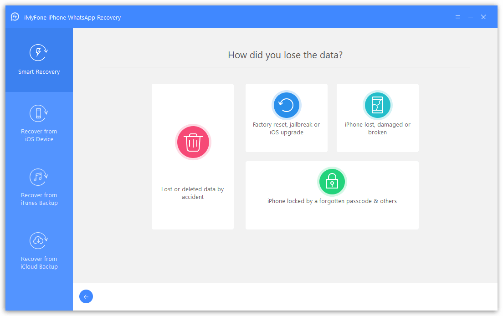Select the pink trash can icon
Image resolution: width=503 pixels, height=316 pixels.
[193, 143]
